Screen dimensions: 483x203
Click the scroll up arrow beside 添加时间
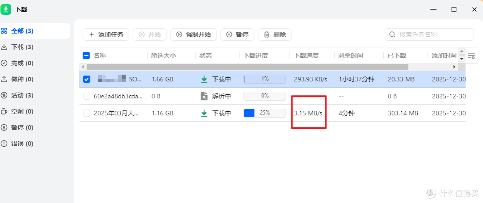[x=462, y=52]
